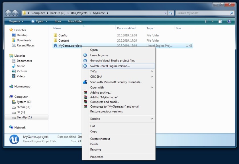This screenshot has width=239, height=164.
Task: Open the Steam (D:) drive in sidebar
Action: coord(23,107)
